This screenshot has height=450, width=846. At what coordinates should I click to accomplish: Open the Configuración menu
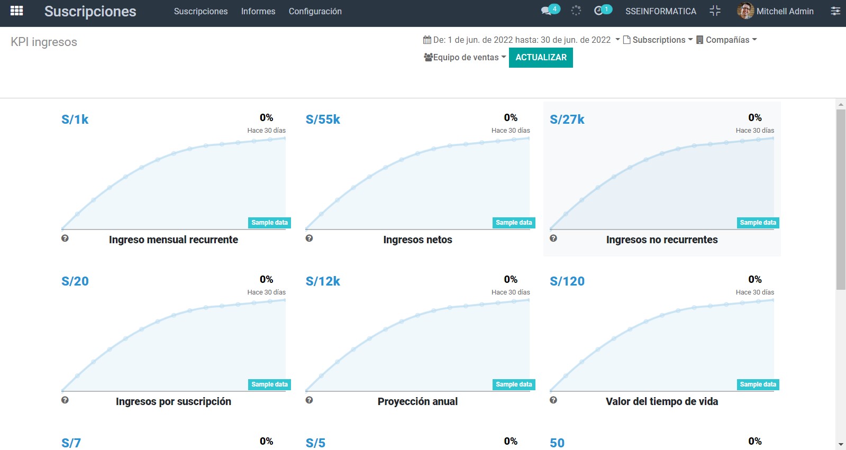(x=315, y=11)
